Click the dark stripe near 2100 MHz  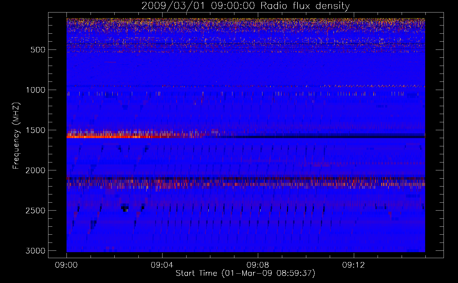[246, 178]
